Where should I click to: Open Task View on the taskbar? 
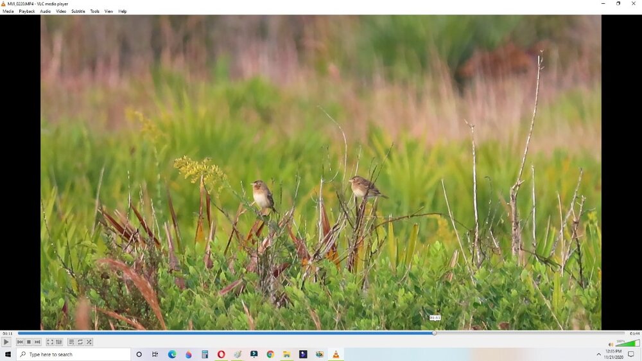click(155, 355)
